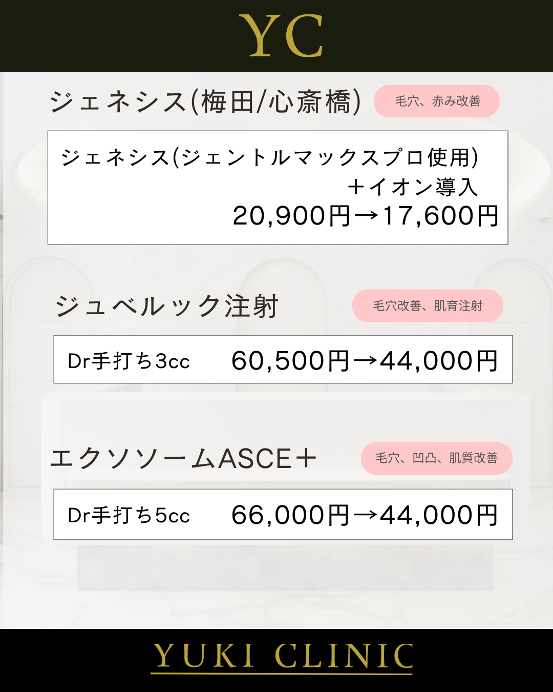Click the ジェネシス(梅田/心斎橋) heading

click(x=206, y=101)
